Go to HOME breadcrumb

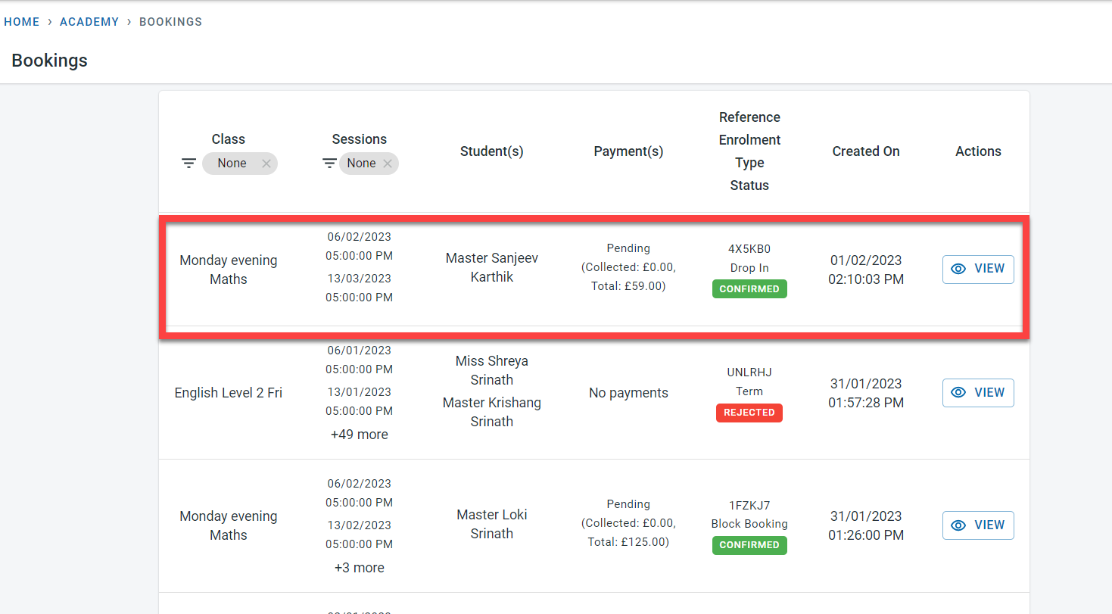22,22
